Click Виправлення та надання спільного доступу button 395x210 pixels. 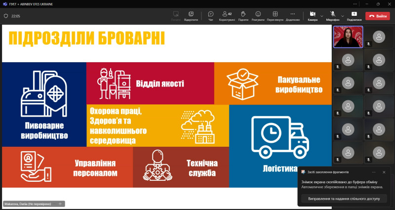pos(344,198)
